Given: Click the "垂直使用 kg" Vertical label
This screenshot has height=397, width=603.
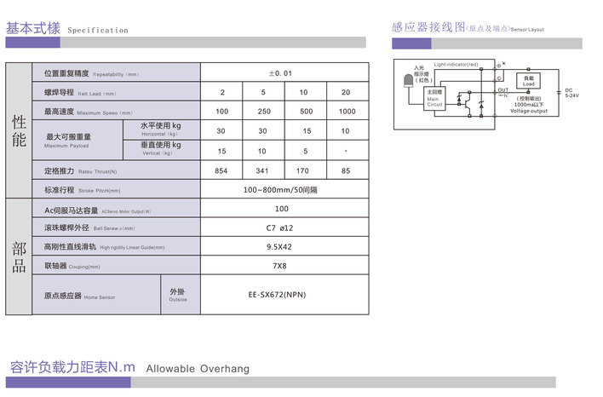Looking at the screenshot, I should pyautogui.click(x=160, y=148).
